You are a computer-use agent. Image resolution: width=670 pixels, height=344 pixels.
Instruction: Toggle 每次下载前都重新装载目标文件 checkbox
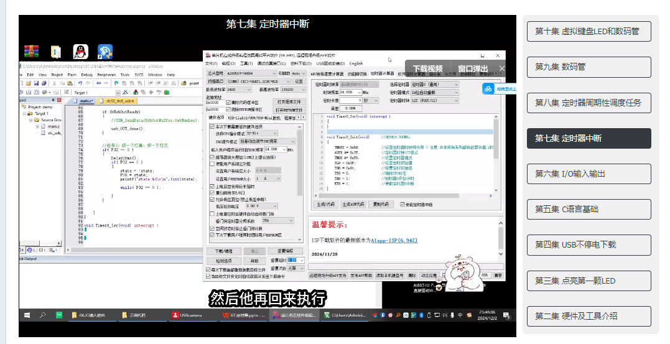(x=208, y=269)
